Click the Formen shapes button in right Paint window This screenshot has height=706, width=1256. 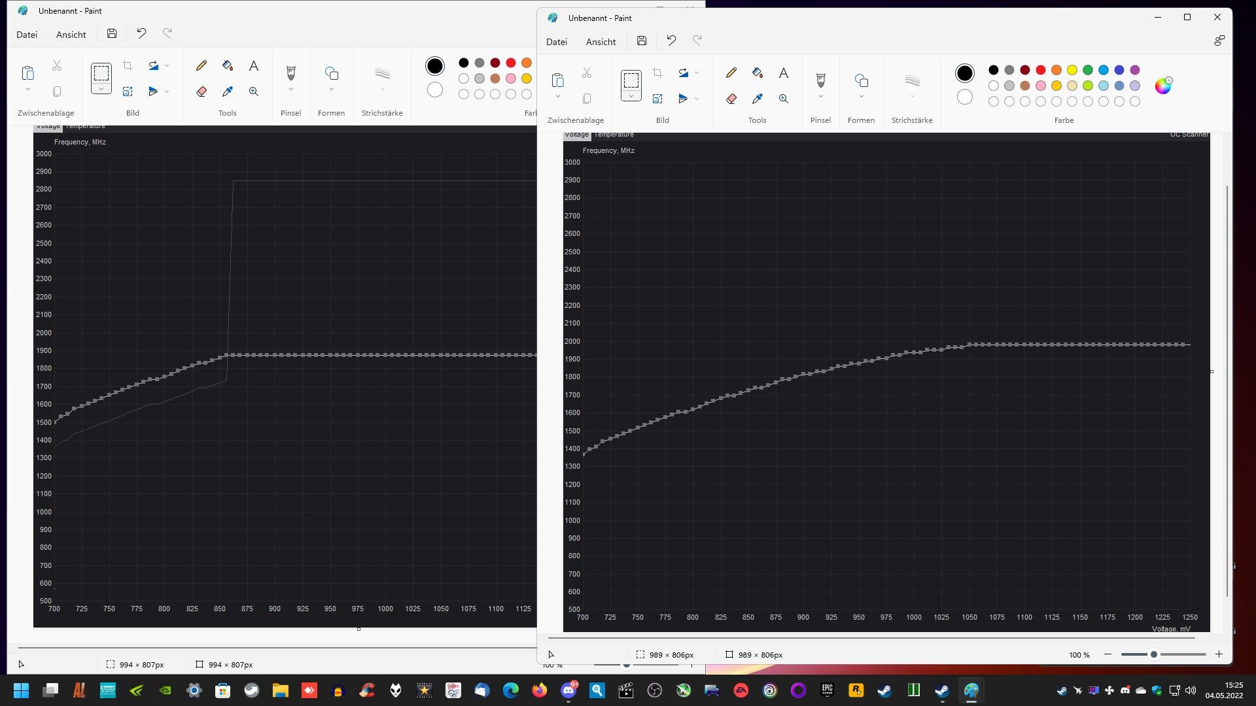[x=862, y=80]
